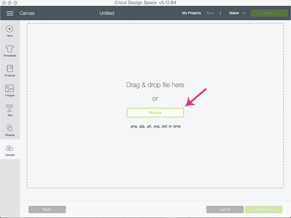Click the Cancel button
This screenshot has width=291, height=218.
click(225, 209)
